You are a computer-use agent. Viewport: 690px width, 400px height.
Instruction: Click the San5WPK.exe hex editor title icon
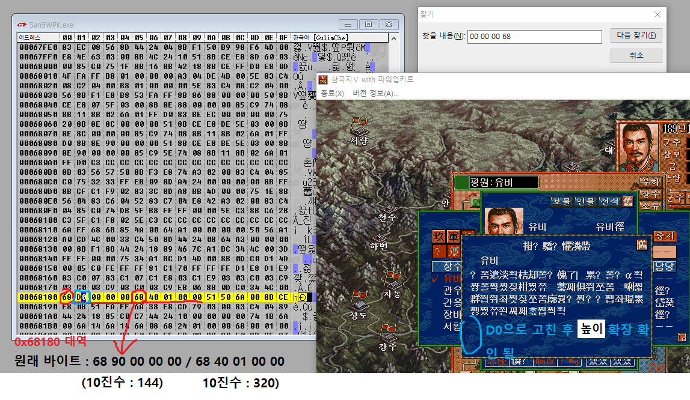coord(22,25)
